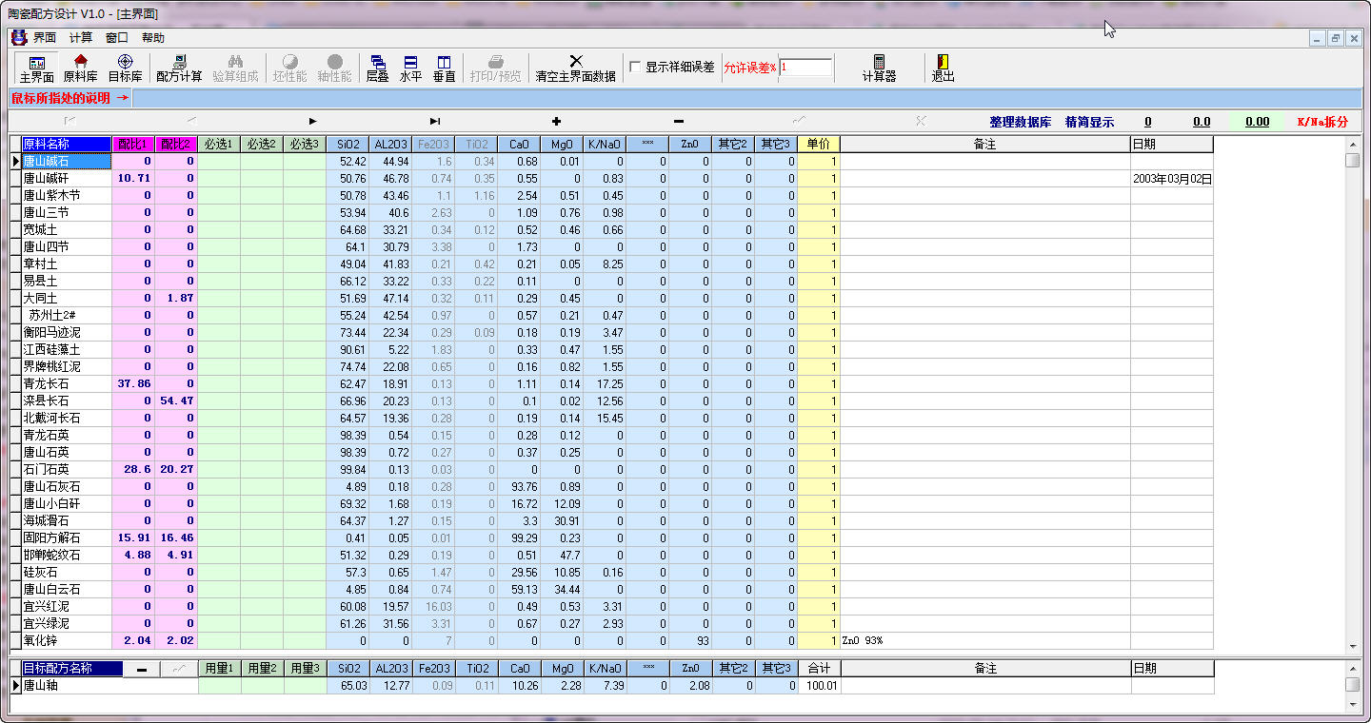Delete record with the navigator minus button

(x=679, y=122)
